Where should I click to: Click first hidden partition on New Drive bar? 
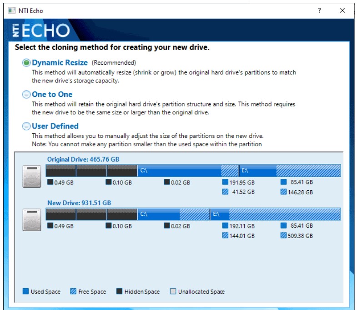pos(61,214)
